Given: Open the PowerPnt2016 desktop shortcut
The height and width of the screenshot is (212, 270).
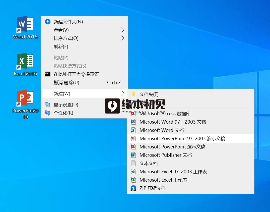Looking at the screenshot, I should click(25, 104).
